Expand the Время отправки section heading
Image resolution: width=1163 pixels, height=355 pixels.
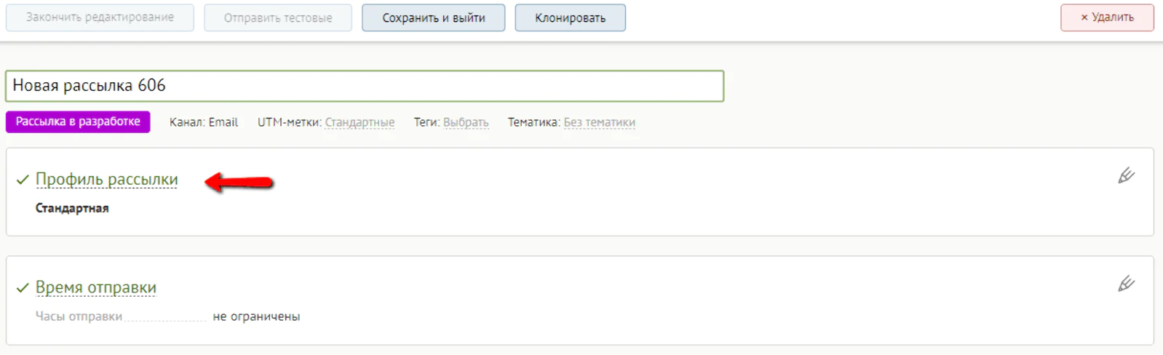pyautogui.click(x=95, y=287)
